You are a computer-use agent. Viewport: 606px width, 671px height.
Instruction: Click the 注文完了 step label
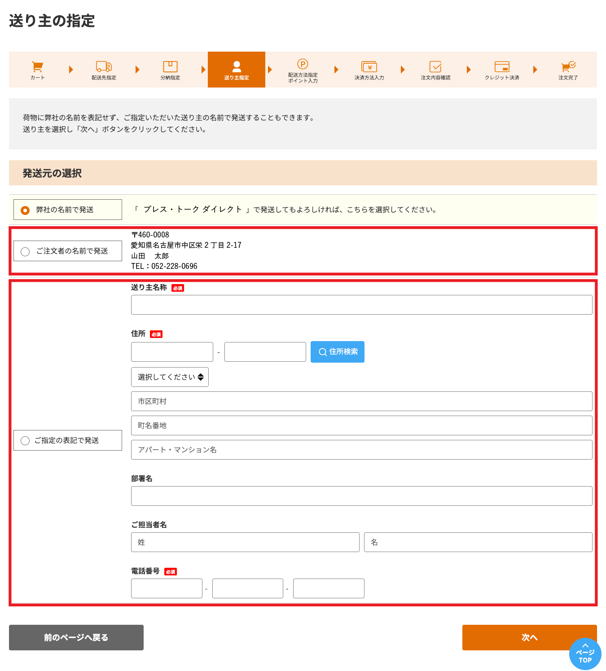(568, 78)
